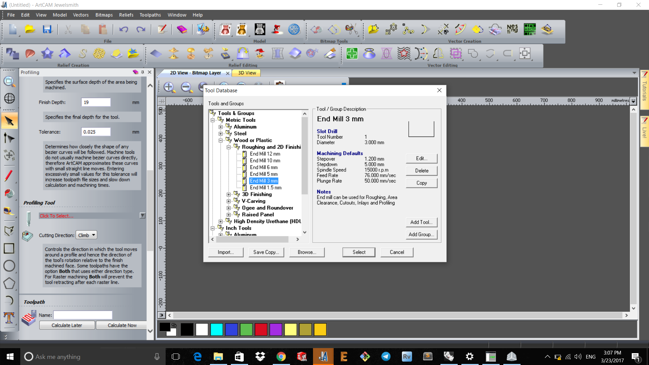Click the profiling tool bit icon

(x=29, y=218)
